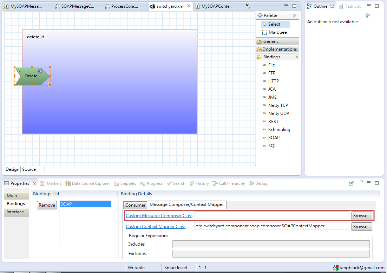Select SOAP in the Bindings List
Screen dimensions: 387x273
(x=85, y=204)
